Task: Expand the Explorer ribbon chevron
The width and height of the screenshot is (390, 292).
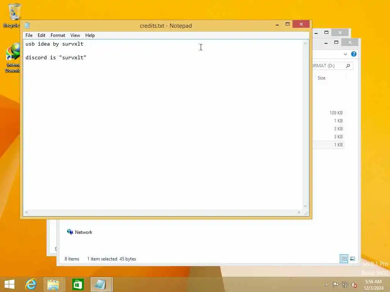Action: pyautogui.click(x=345, y=54)
